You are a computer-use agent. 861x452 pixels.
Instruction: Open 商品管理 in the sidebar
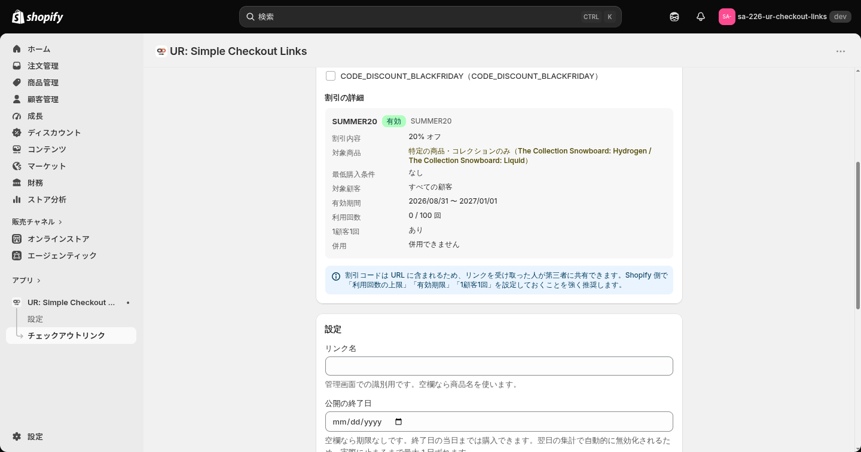point(71,82)
